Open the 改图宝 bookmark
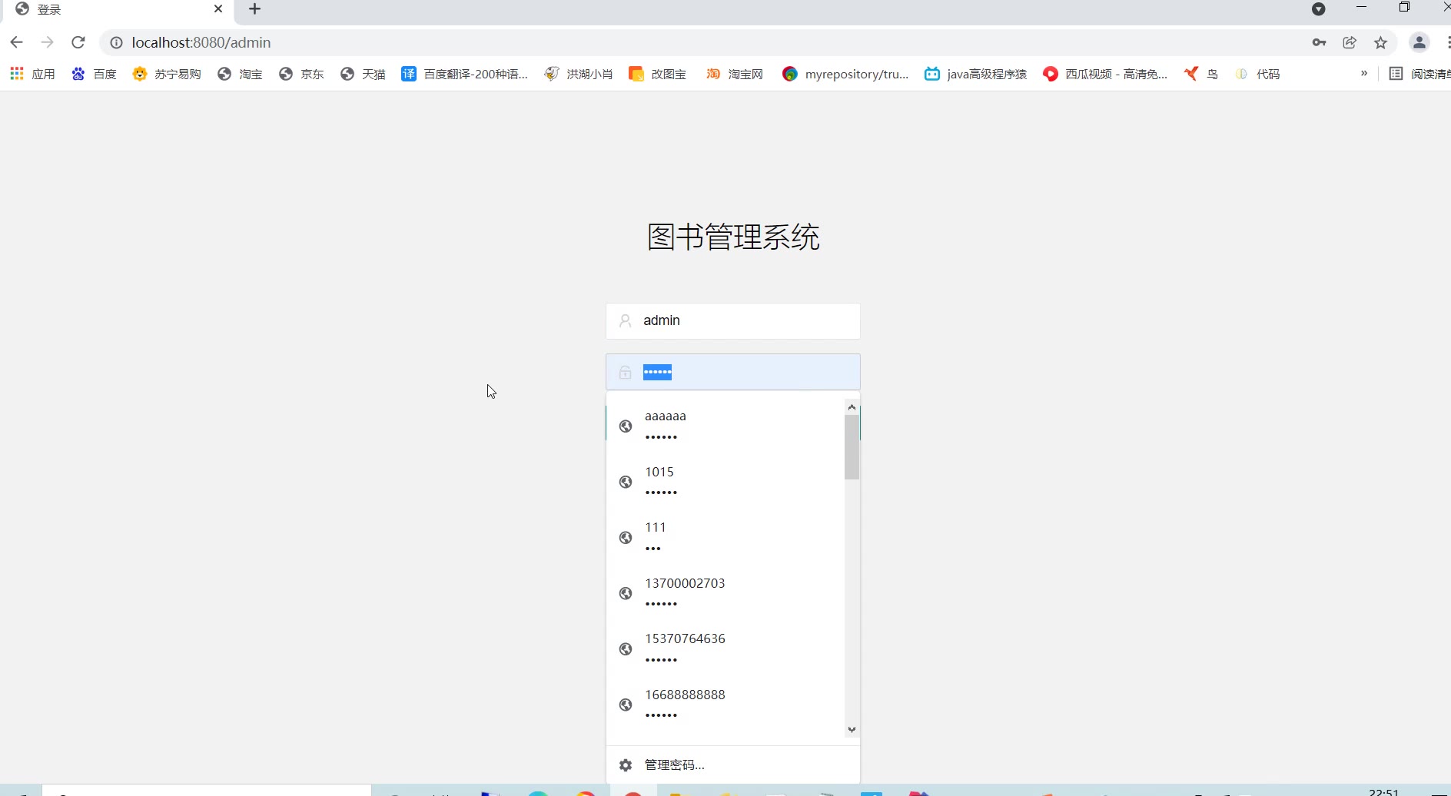This screenshot has height=796, width=1451. [657, 74]
